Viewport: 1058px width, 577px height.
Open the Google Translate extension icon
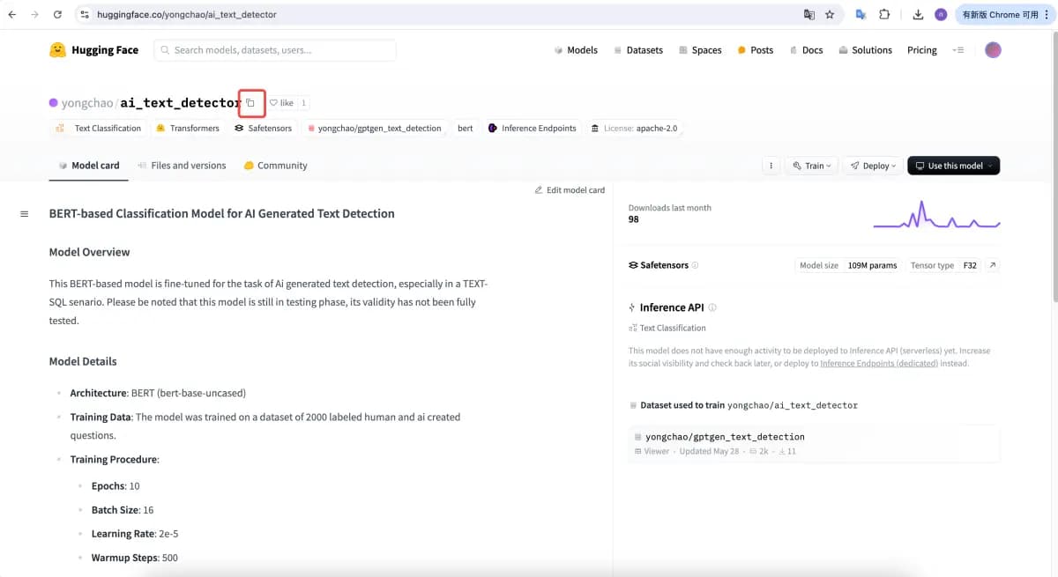click(861, 15)
